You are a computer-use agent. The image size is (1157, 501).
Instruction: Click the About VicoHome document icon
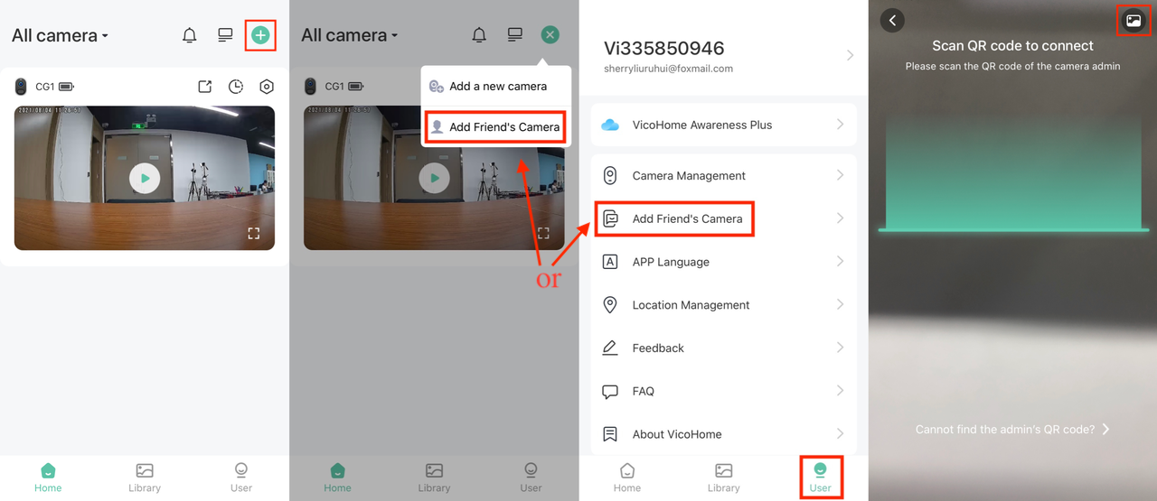610,434
